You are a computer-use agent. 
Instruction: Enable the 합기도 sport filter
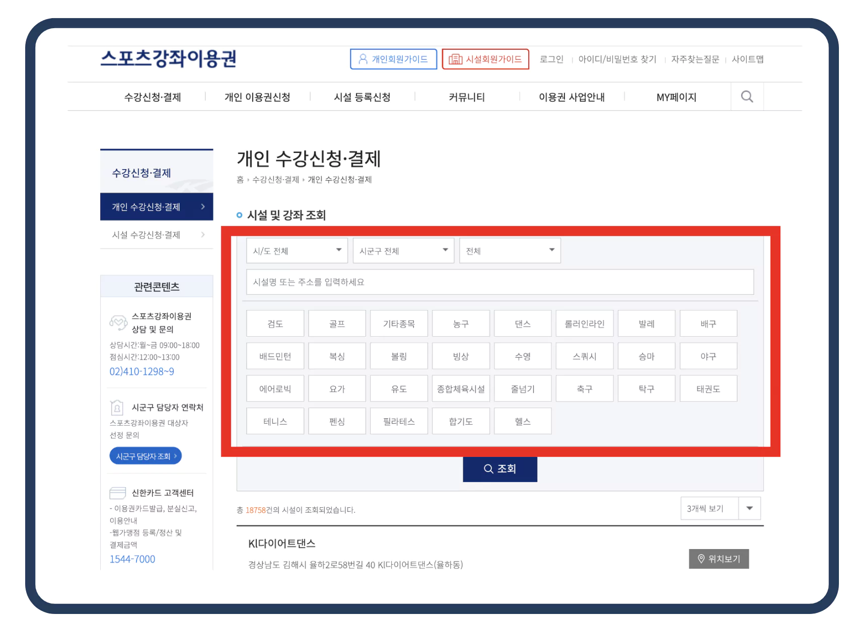pos(461,421)
